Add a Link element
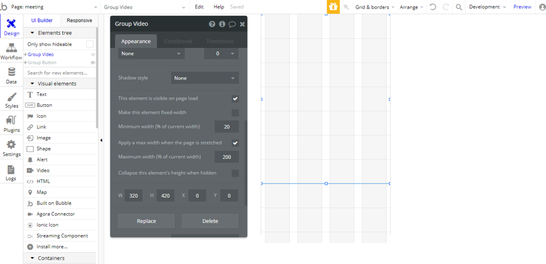The height and width of the screenshot is (264, 546). coord(60,127)
